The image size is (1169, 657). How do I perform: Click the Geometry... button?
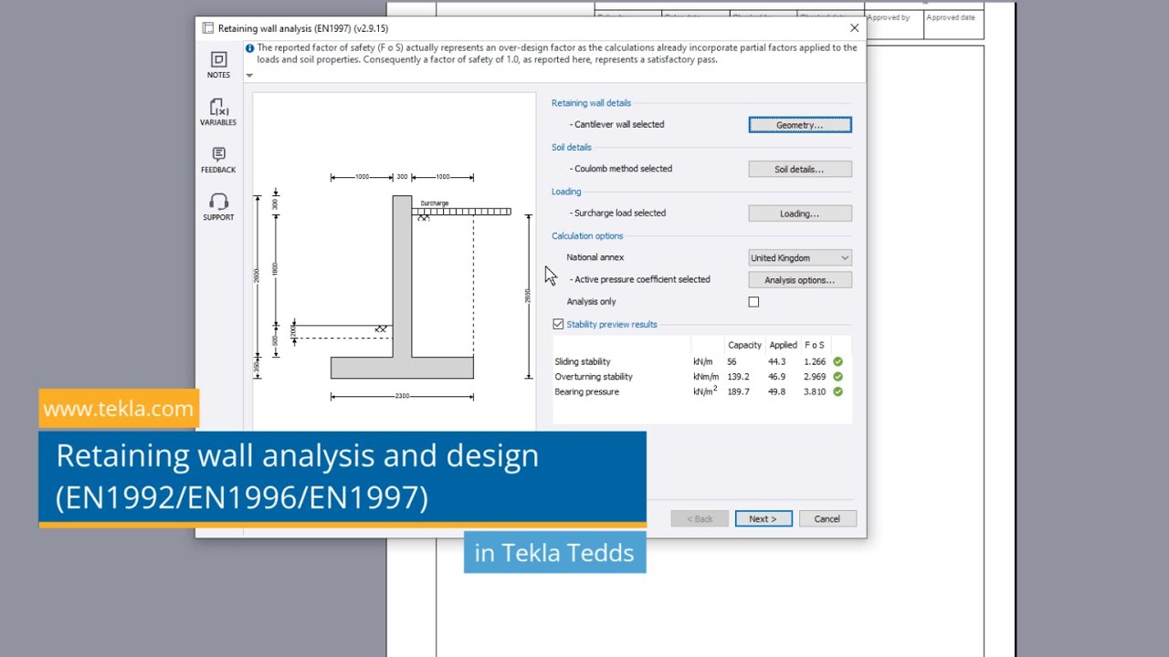[x=800, y=125]
